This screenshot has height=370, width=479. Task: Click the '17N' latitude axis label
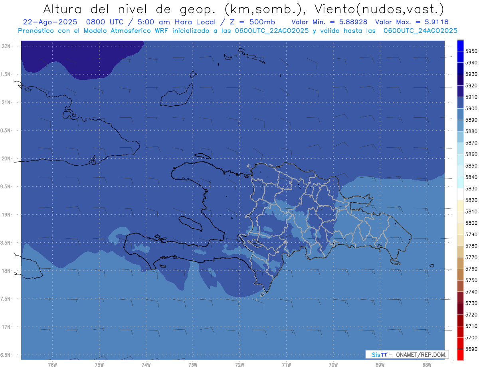click(6, 327)
